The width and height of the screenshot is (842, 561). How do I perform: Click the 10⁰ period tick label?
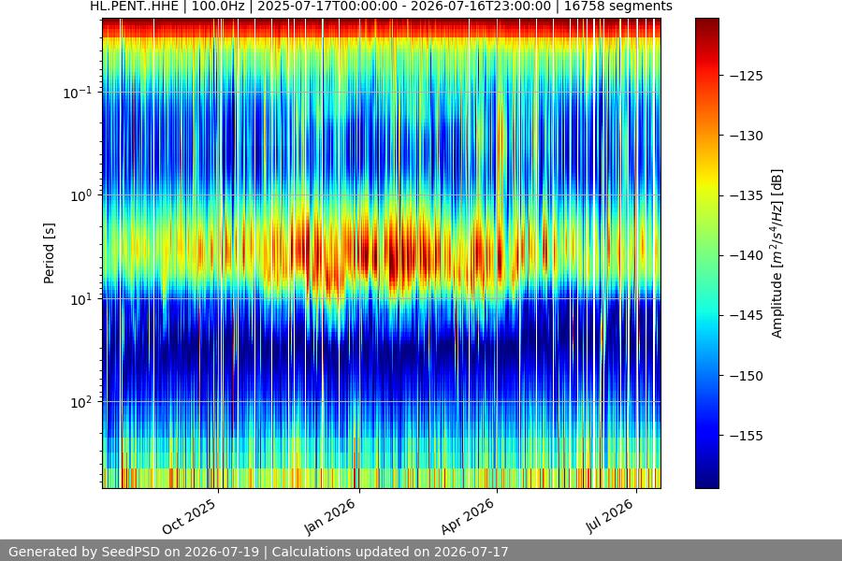[81, 196]
